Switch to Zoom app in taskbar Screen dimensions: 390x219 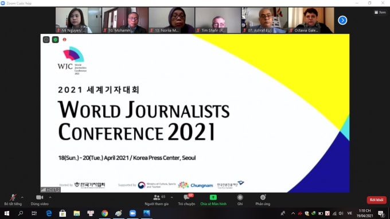pos(132,213)
